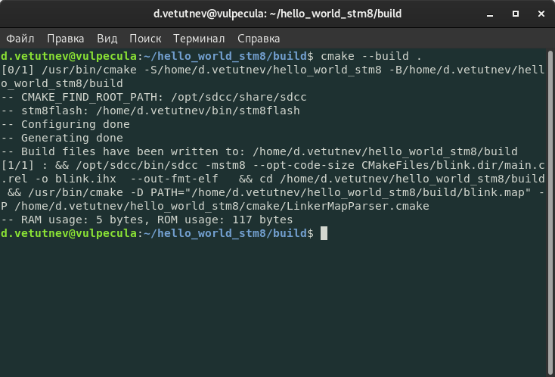Close the terminal window

click(541, 14)
